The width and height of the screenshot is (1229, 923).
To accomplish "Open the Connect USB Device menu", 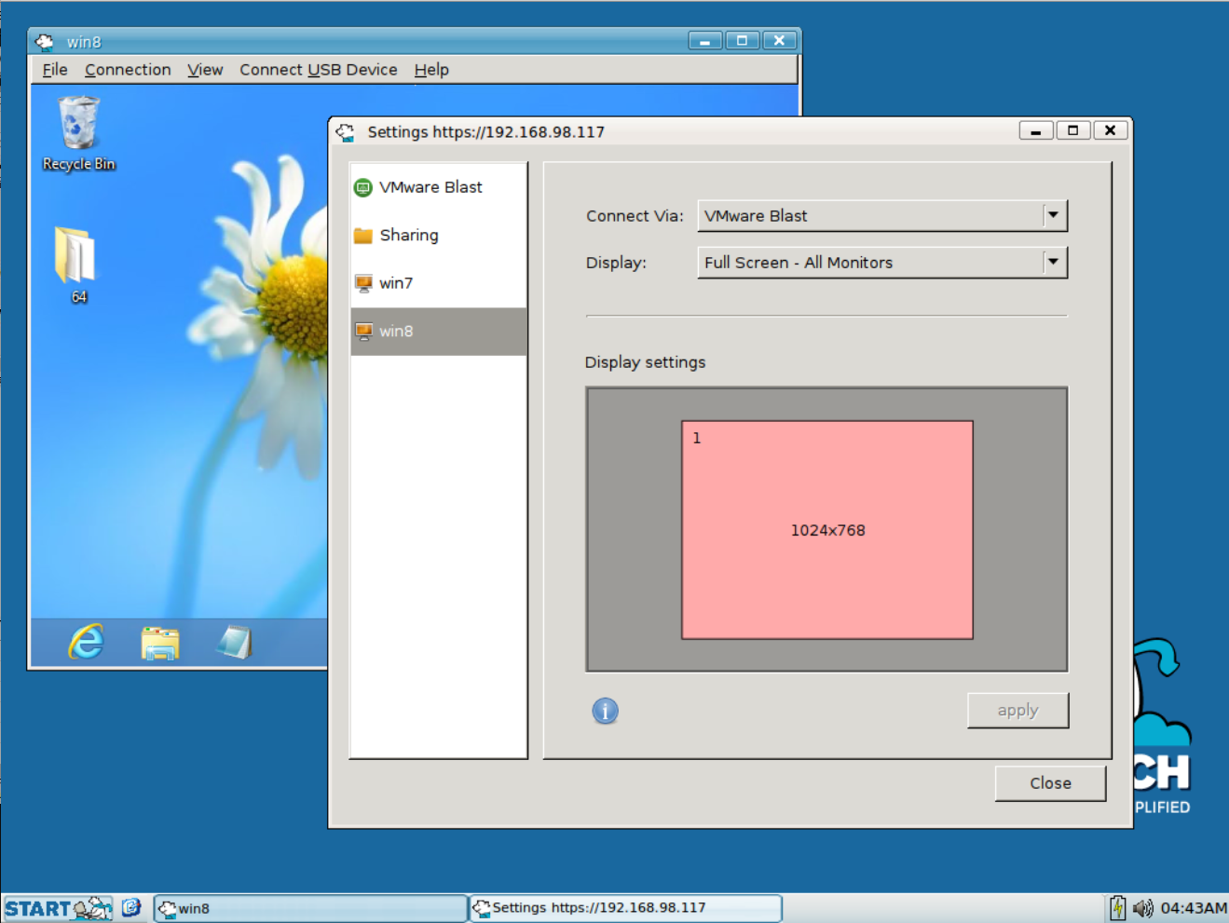I will [x=318, y=69].
